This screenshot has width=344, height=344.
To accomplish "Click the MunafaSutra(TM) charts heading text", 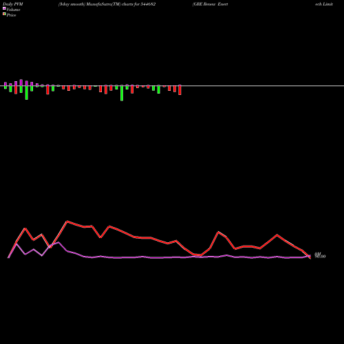I will click(x=107, y=4).
